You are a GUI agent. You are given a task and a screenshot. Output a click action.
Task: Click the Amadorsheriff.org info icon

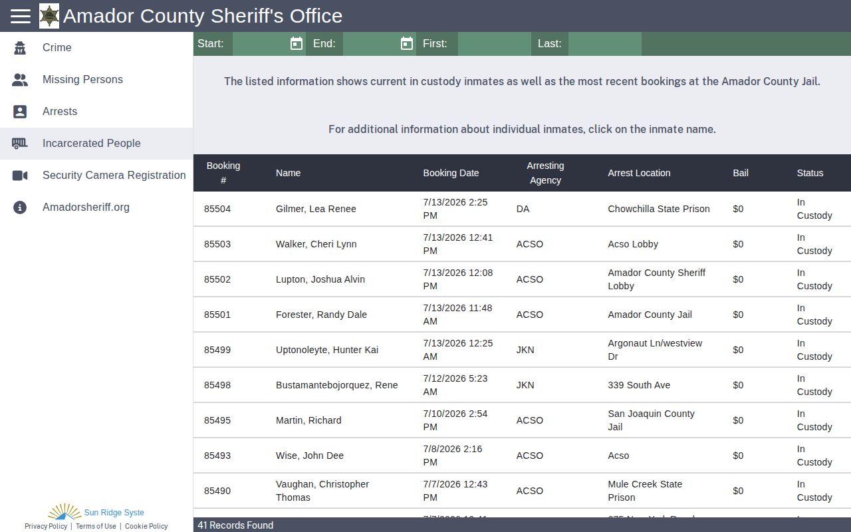pyautogui.click(x=20, y=207)
